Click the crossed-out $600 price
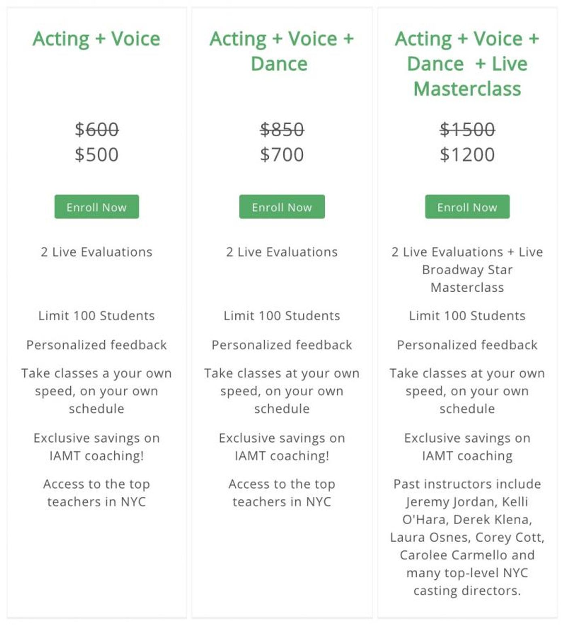 click(x=96, y=130)
